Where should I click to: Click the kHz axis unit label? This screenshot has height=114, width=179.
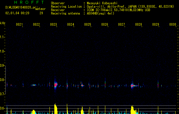(x=3, y=23)
